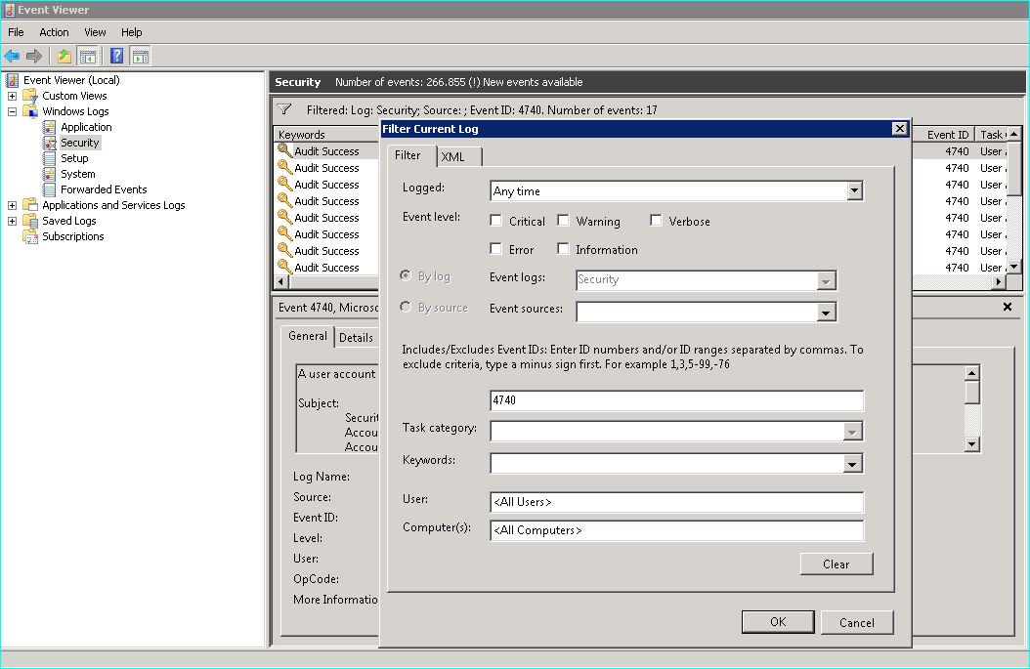Click the Event Viewer (Local) root icon
Viewport: 1030px width, 669px height.
click(12, 80)
